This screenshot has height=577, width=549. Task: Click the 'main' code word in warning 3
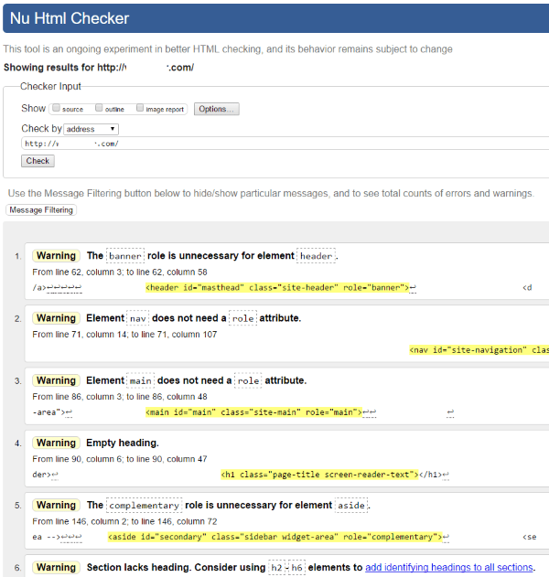[141, 380]
